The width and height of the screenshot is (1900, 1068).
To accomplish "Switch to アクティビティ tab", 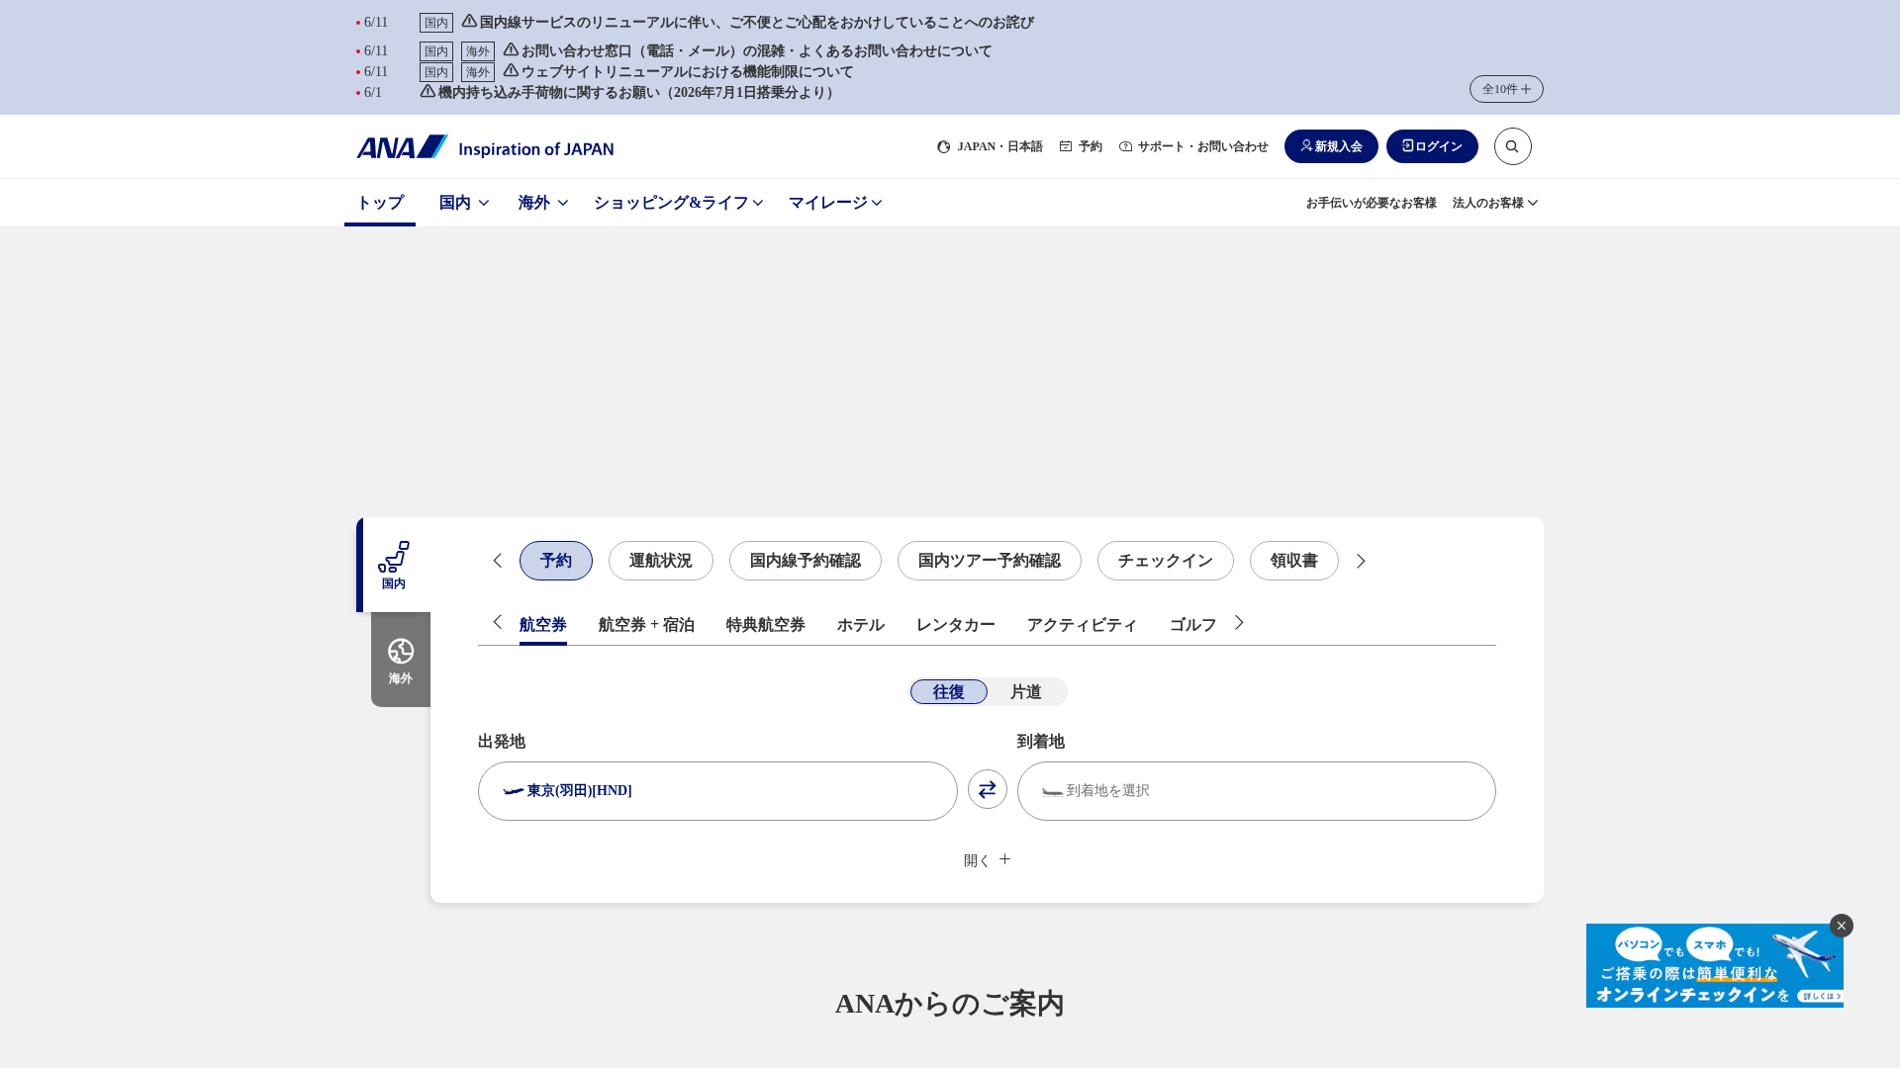I will (1083, 625).
